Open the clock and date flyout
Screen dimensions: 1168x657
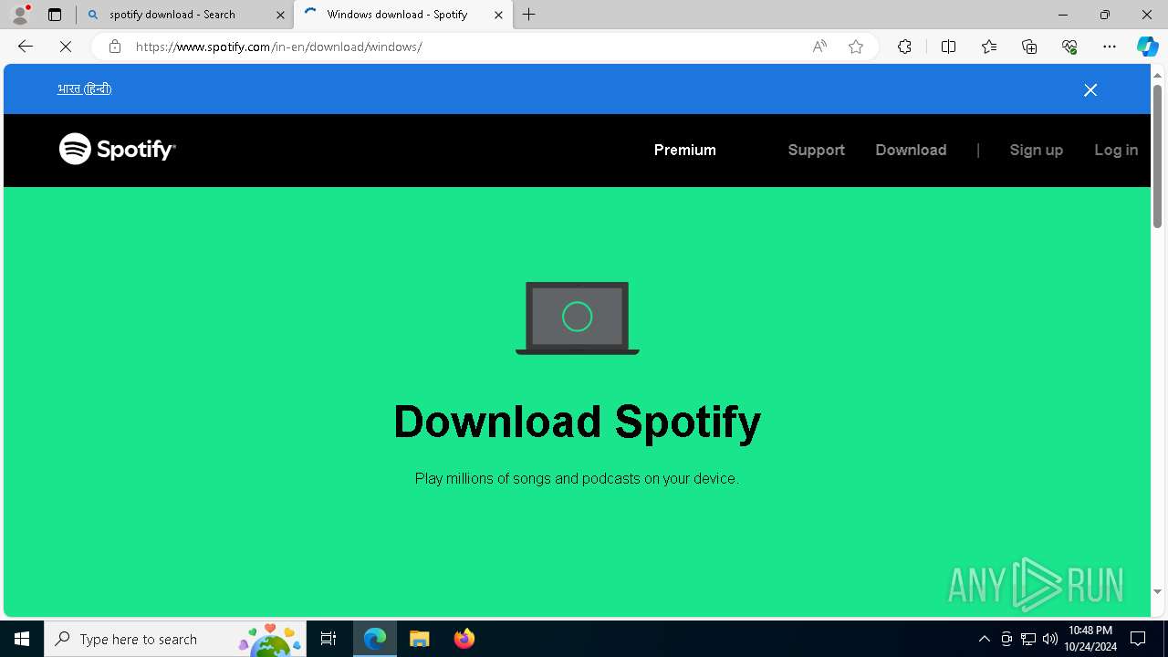pos(1090,639)
